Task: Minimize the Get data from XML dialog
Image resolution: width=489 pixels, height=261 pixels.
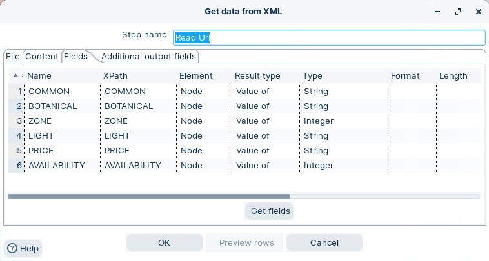Action: tap(439, 11)
